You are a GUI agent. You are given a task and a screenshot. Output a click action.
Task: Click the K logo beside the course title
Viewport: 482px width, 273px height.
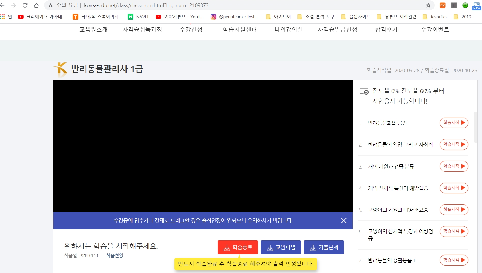(x=61, y=69)
